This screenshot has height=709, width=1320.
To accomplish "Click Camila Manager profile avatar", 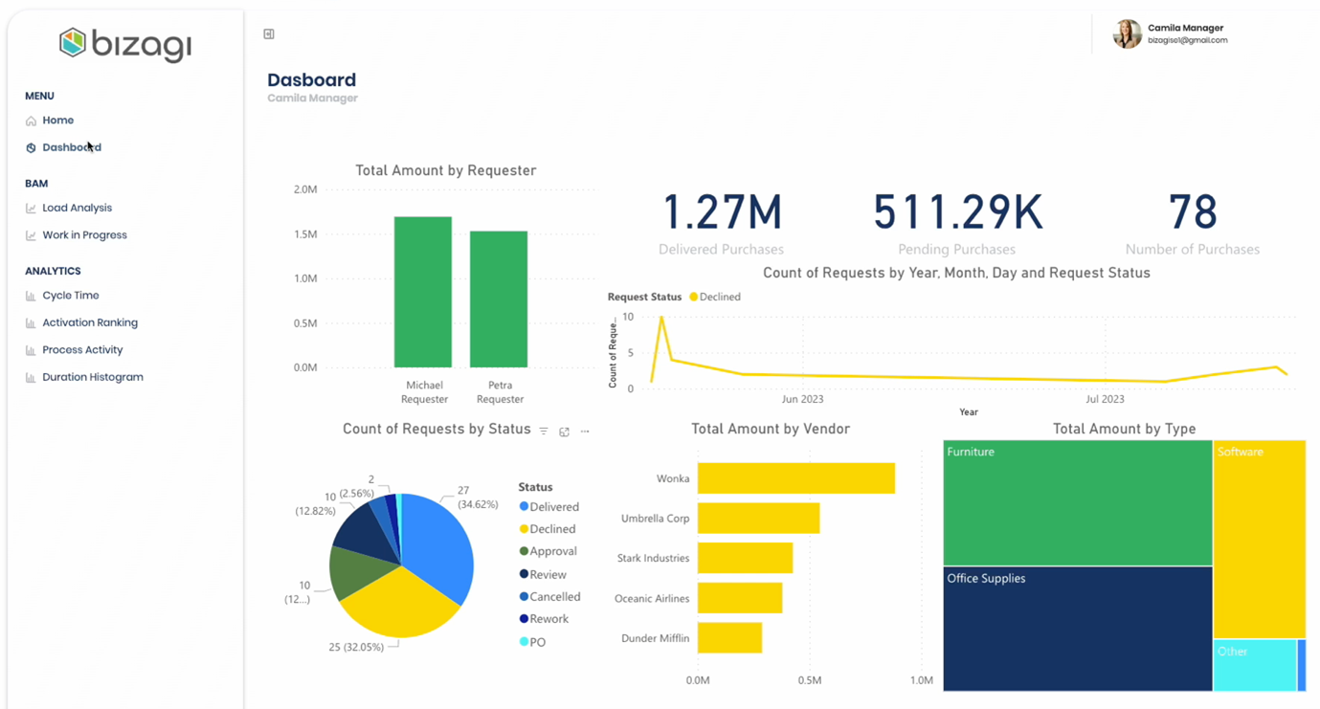I will pyautogui.click(x=1127, y=34).
